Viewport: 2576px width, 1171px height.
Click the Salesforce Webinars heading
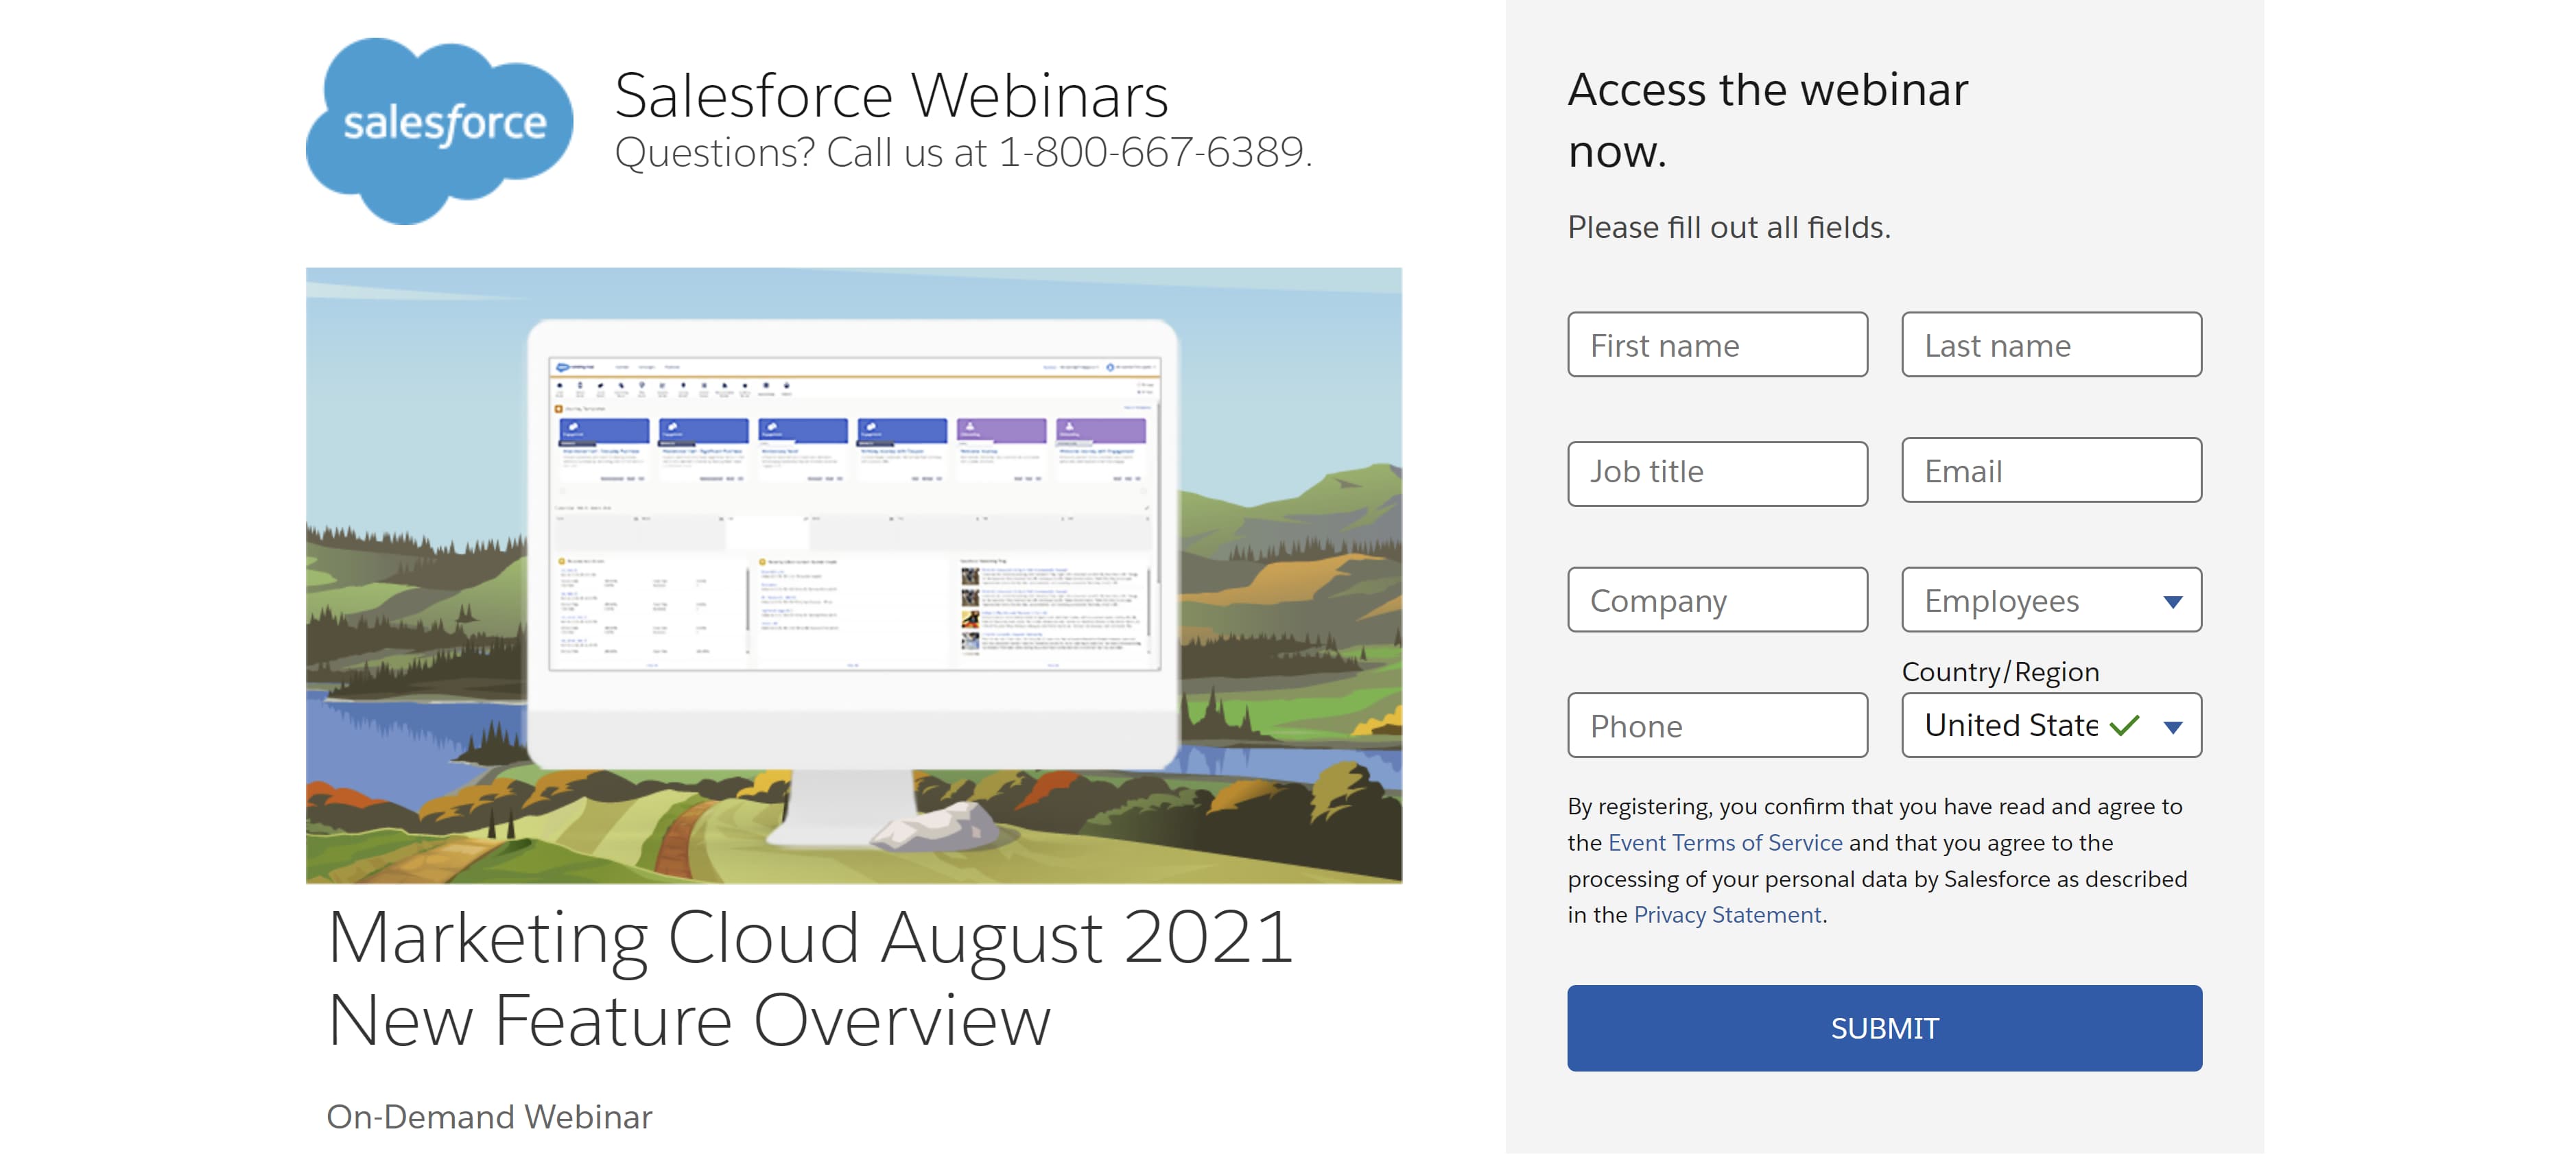pyautogui.click(x=890, y=96)
